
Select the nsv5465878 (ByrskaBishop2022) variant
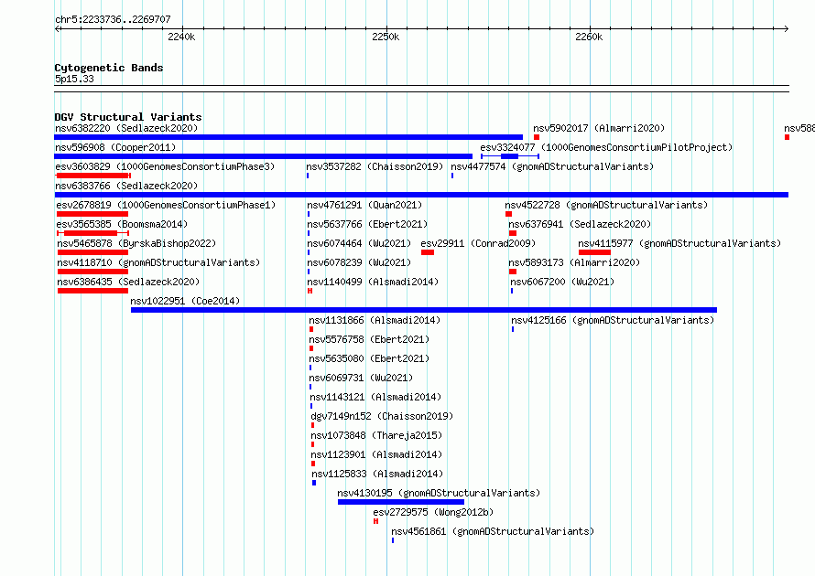tap(136, 243)
